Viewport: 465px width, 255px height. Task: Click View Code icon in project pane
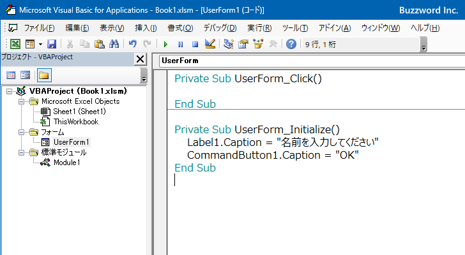click(11, 75)
